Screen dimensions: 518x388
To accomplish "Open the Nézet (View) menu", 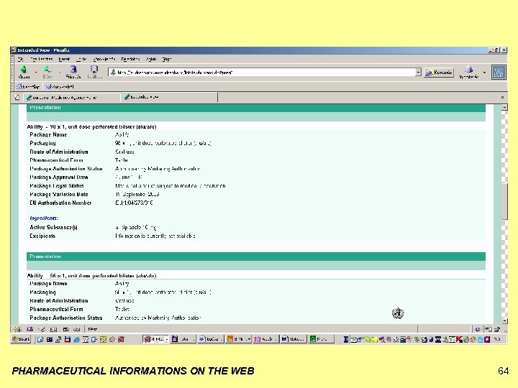I will click(x=64, y=59).
